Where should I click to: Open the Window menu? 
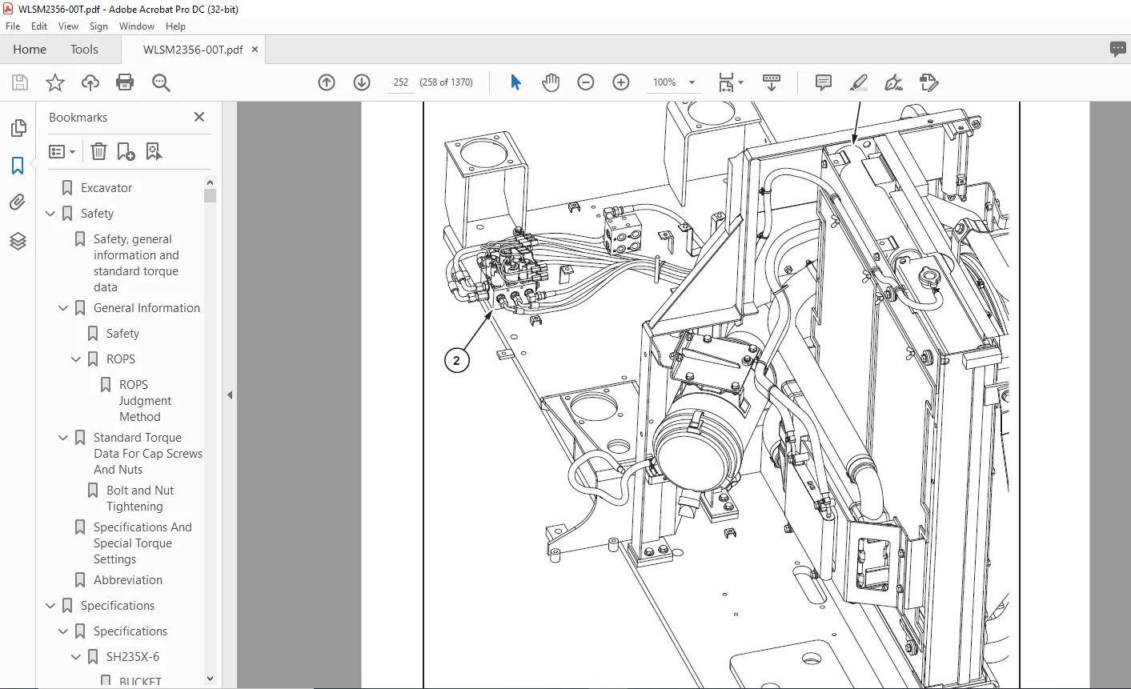[137, 26]
